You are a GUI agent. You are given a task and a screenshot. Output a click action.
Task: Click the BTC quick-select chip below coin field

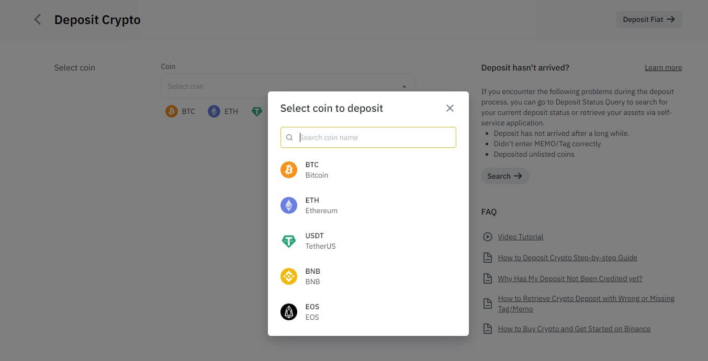[181, 111]
